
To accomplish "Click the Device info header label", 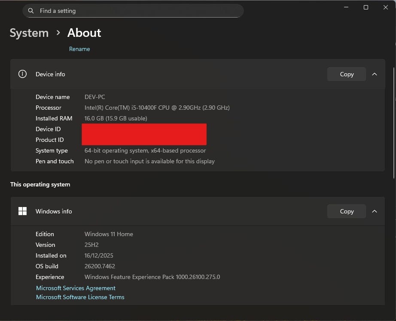I will pyautogui.click(x=50, y=74).
